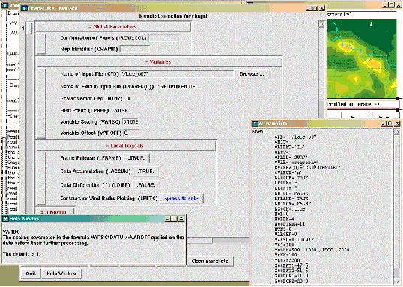Collapse the Variables section header

[x=159, y=61]
